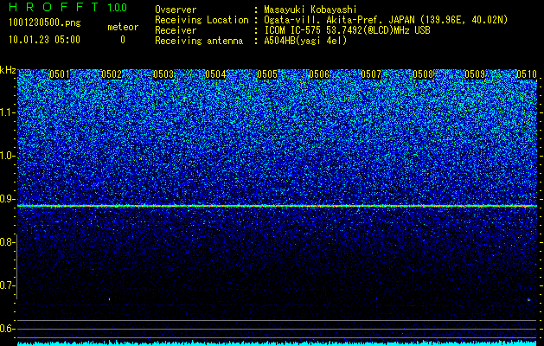This screenshot has height=346, width=544.
Task: Select the receiver value ICOM IC-575 53.7492 MHz USB
Action: [x=347, y=30]
